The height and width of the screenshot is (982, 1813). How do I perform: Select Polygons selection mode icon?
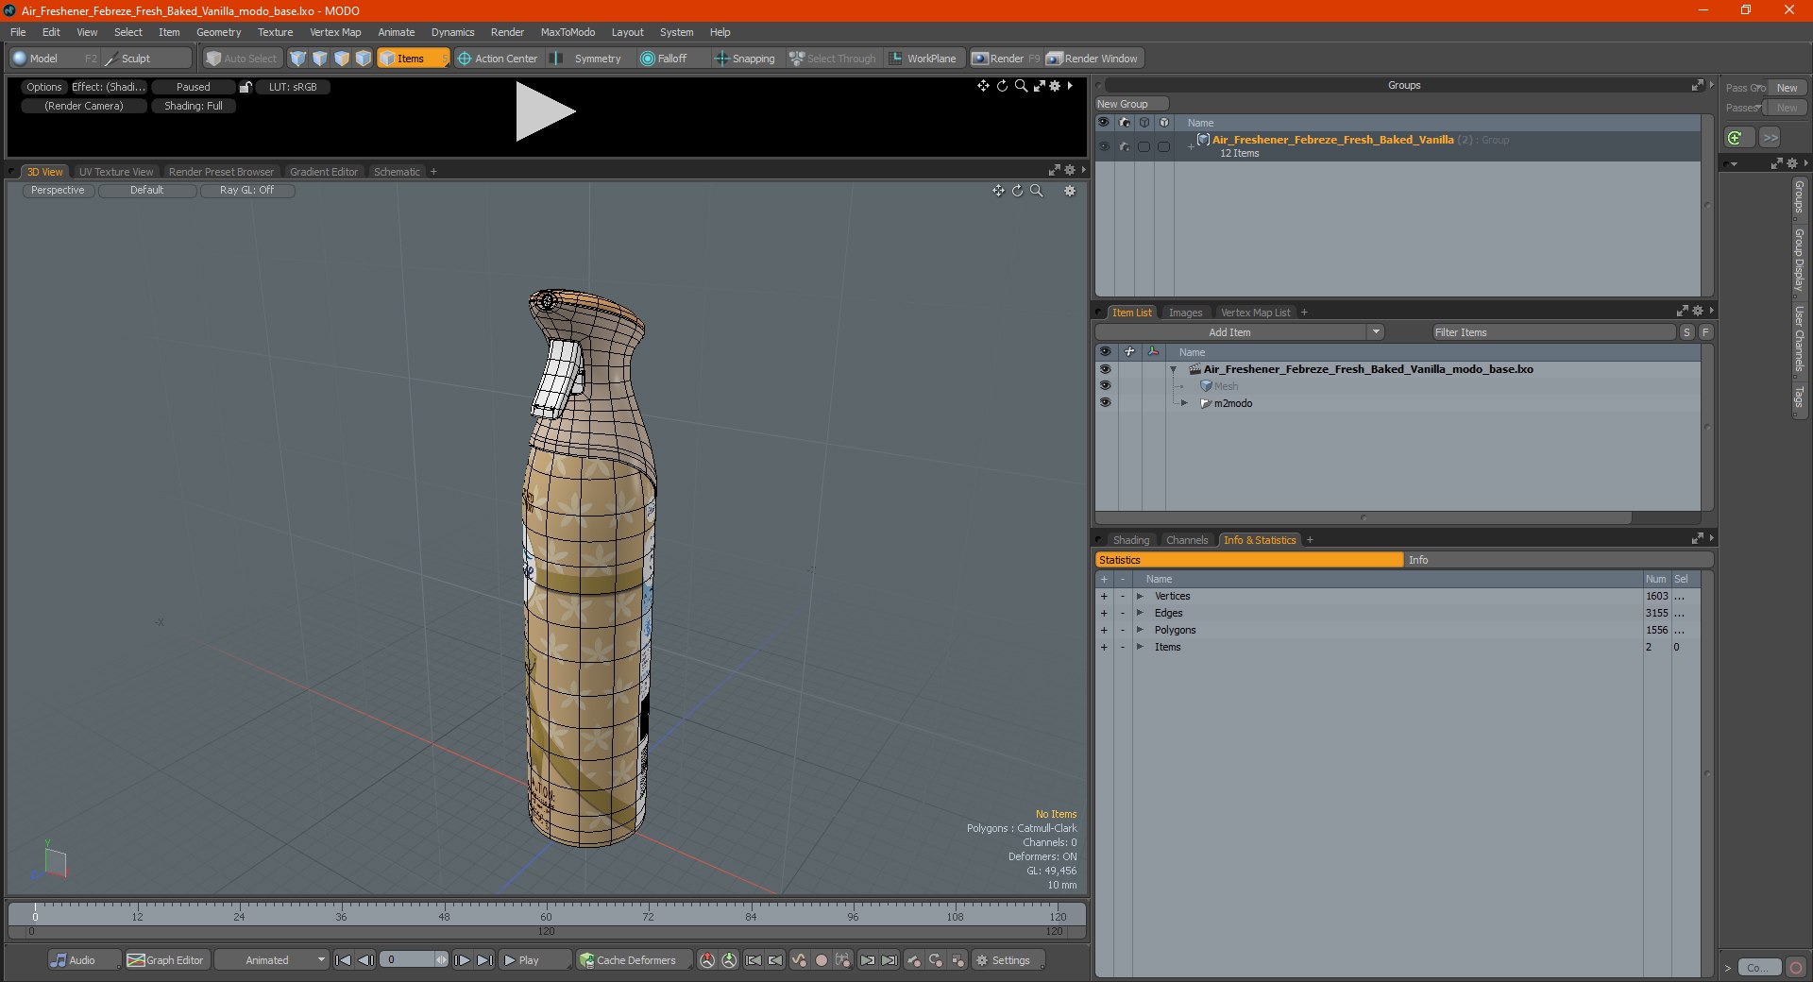342,59
